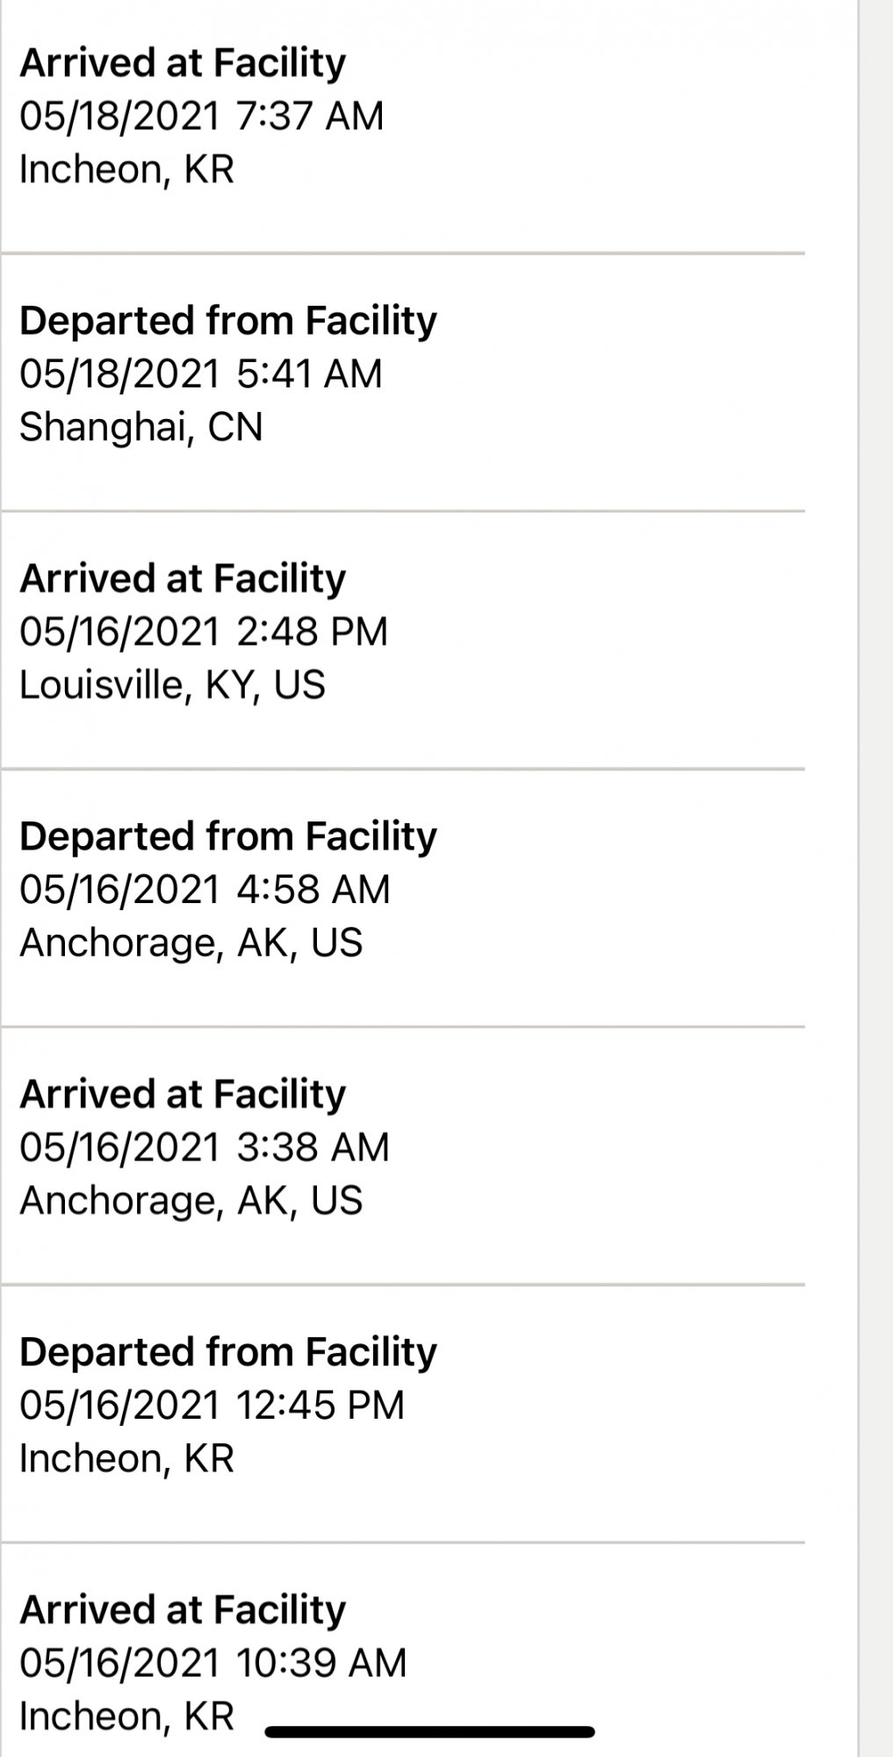The height and width of the screenshot is (1757, 893).
Task: Tap Anchorage location under 3:38 AM arrival
Action: coord(191,1201)
